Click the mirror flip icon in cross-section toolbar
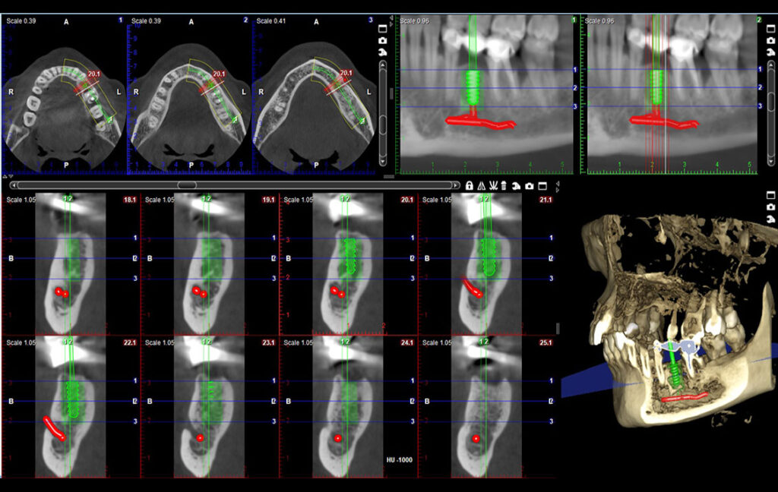Image resolution: width=778 pixels, height=492 pixels. pos(482,185)
